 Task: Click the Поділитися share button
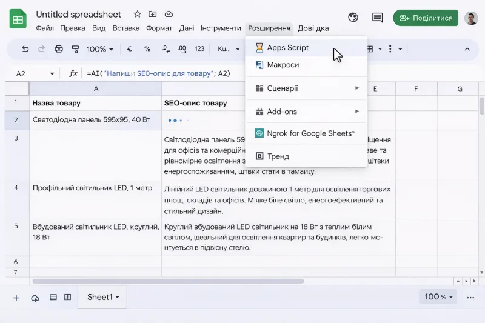[426, 18]
